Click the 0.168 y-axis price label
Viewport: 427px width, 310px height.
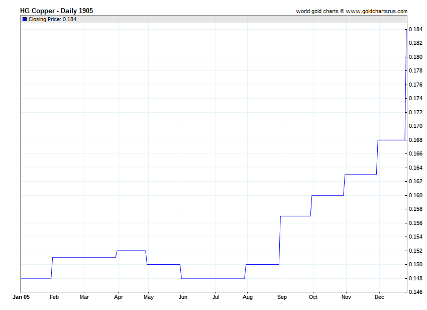pyautogui.click(x=415, y=140)
